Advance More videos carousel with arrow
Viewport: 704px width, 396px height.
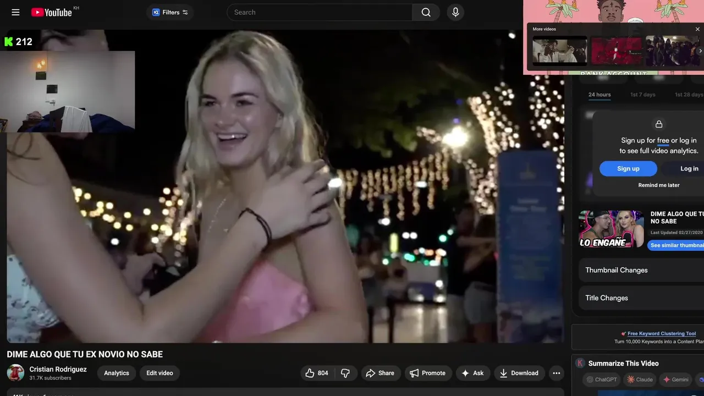point(700,51)
